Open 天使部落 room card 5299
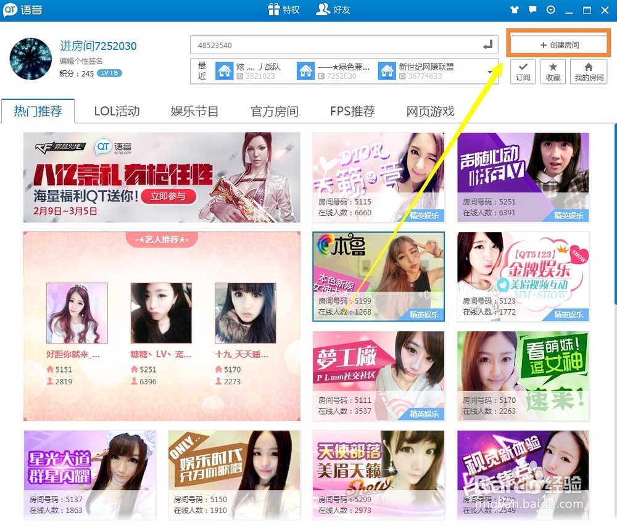The height and width of the screenshot is (525, 617). coord(379,475)
